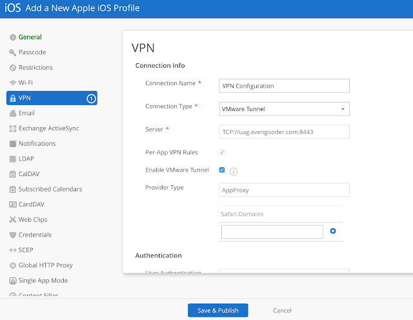The width and height of the screenshot is (413, 320).
Task: Open the Connection Type dropdown
Action: click(x=284, y=109)
